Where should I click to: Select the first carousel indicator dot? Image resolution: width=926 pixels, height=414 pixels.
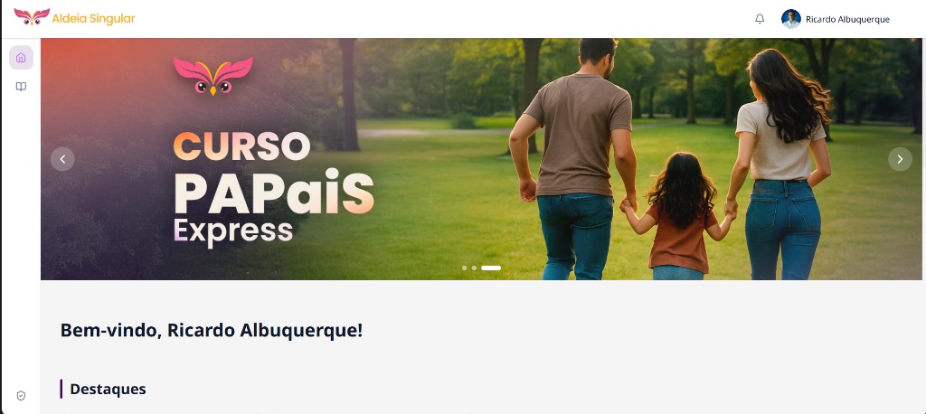pyautogui.click(x=464, y=268)
